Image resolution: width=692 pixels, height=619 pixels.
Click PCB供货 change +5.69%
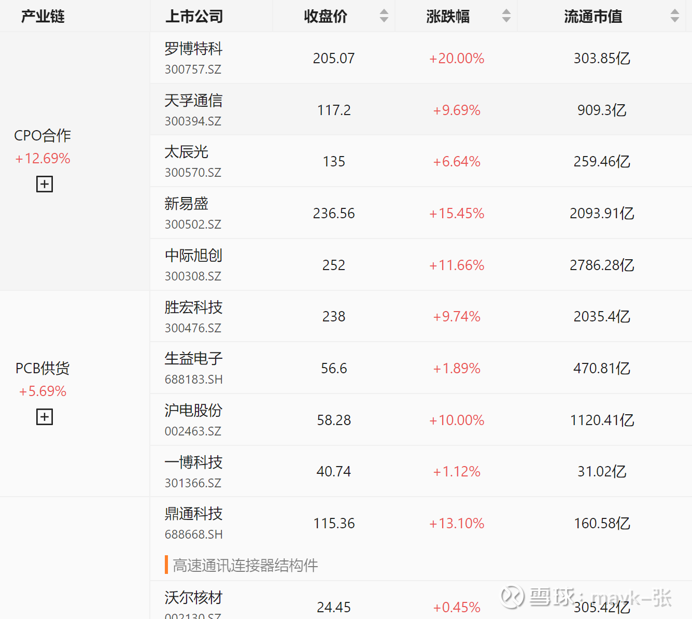[43, 391]
